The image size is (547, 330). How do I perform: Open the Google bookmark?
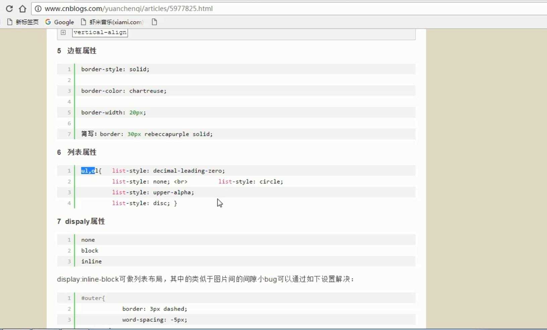point(59,22)
